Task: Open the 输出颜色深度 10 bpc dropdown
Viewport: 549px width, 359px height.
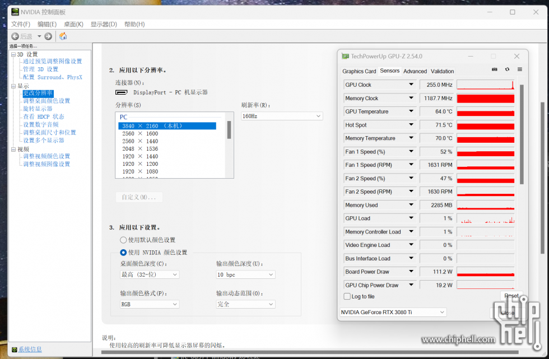Action: point(245,274)
